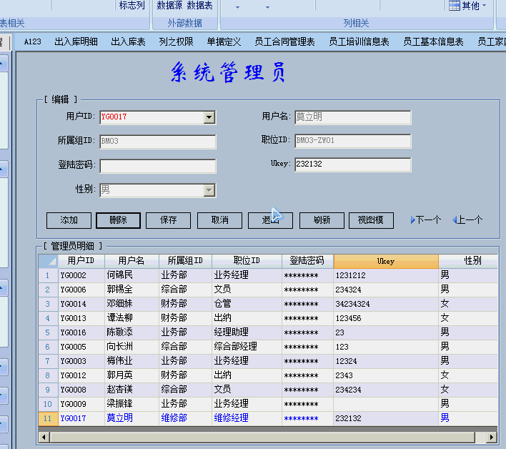This screenshot has width=506, height=449.
Task: Click the 取消 button
Action: 219,220
